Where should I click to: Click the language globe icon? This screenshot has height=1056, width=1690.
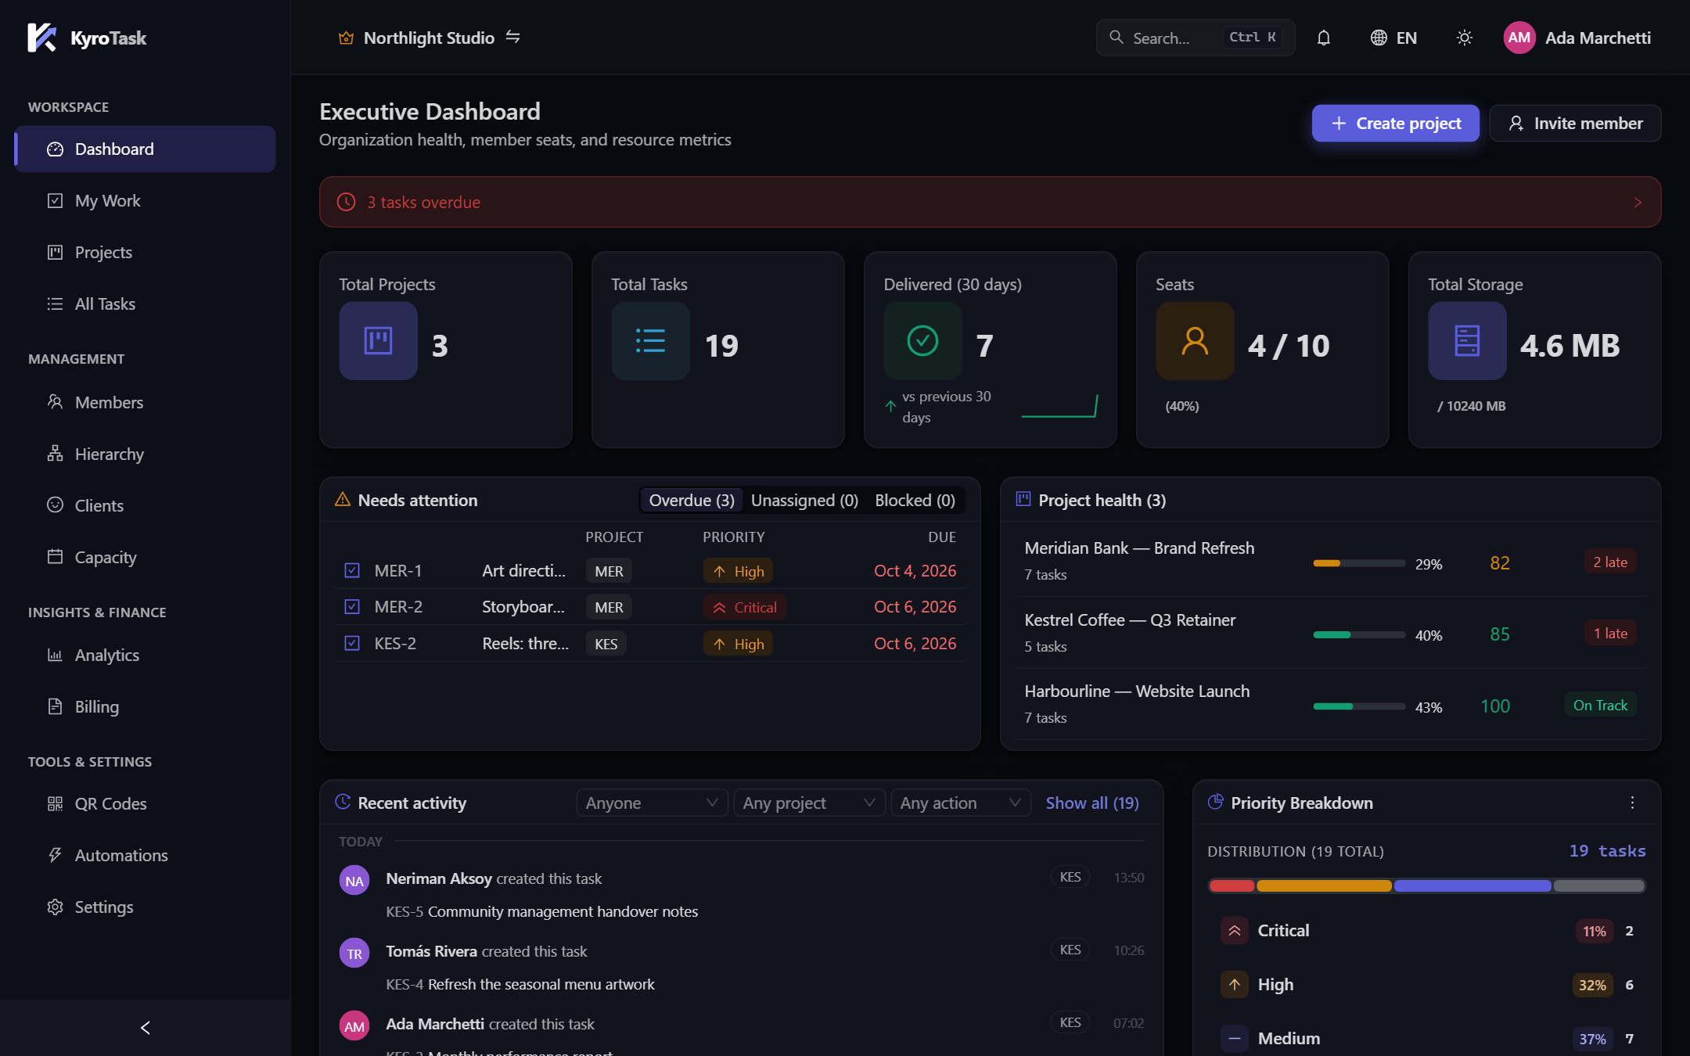[1379, 38]
